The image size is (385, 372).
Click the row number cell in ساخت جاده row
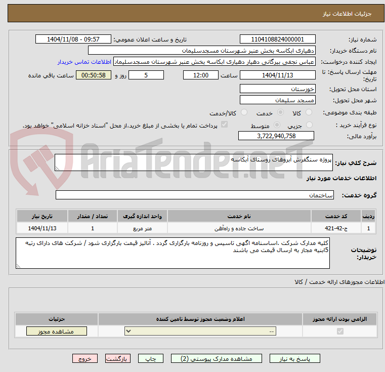point(368,228)
